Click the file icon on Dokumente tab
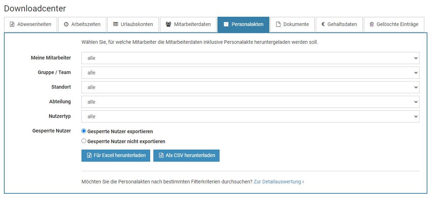Image resolution: width=432 pixels, height=198 pixels. pos(278,25)
